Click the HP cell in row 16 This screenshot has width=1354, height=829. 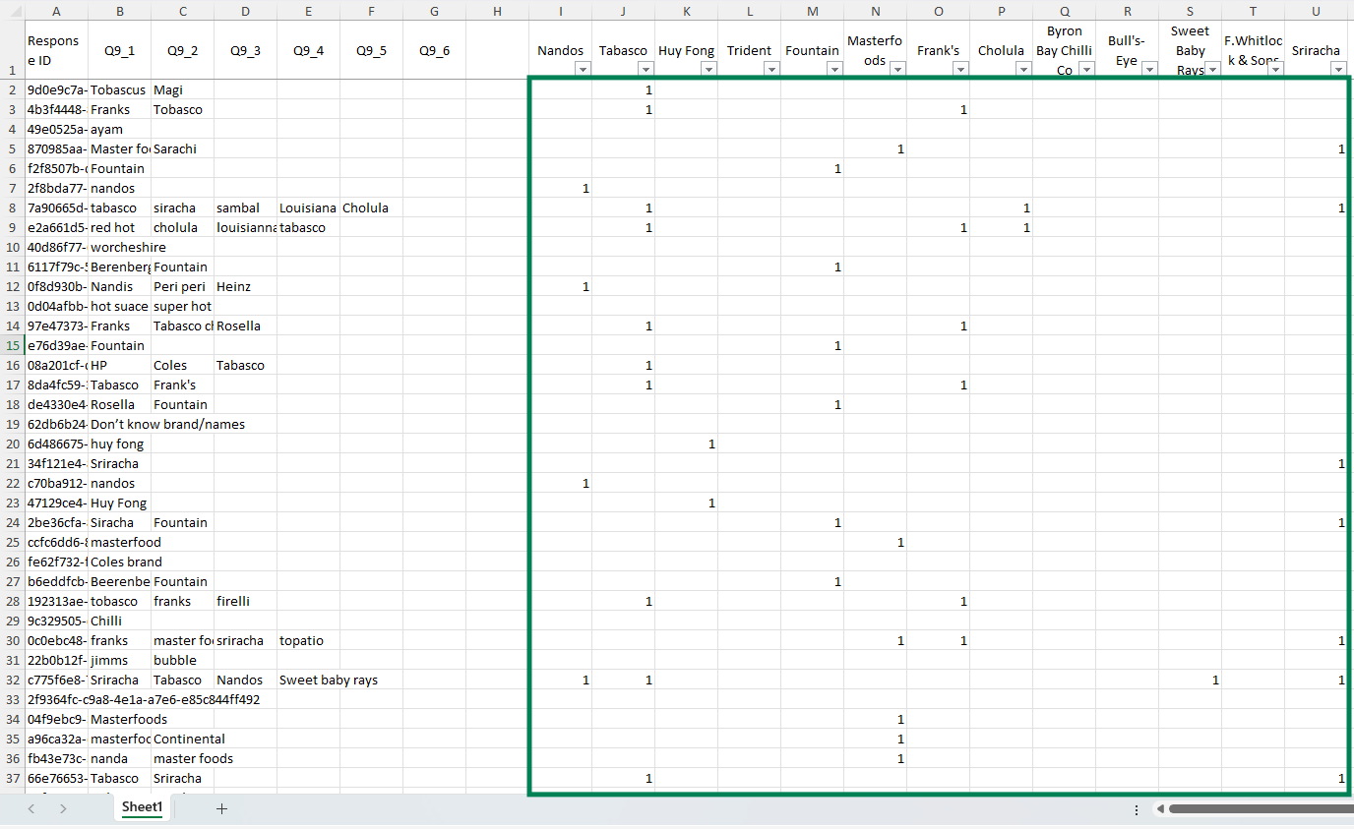pos(119,365)
